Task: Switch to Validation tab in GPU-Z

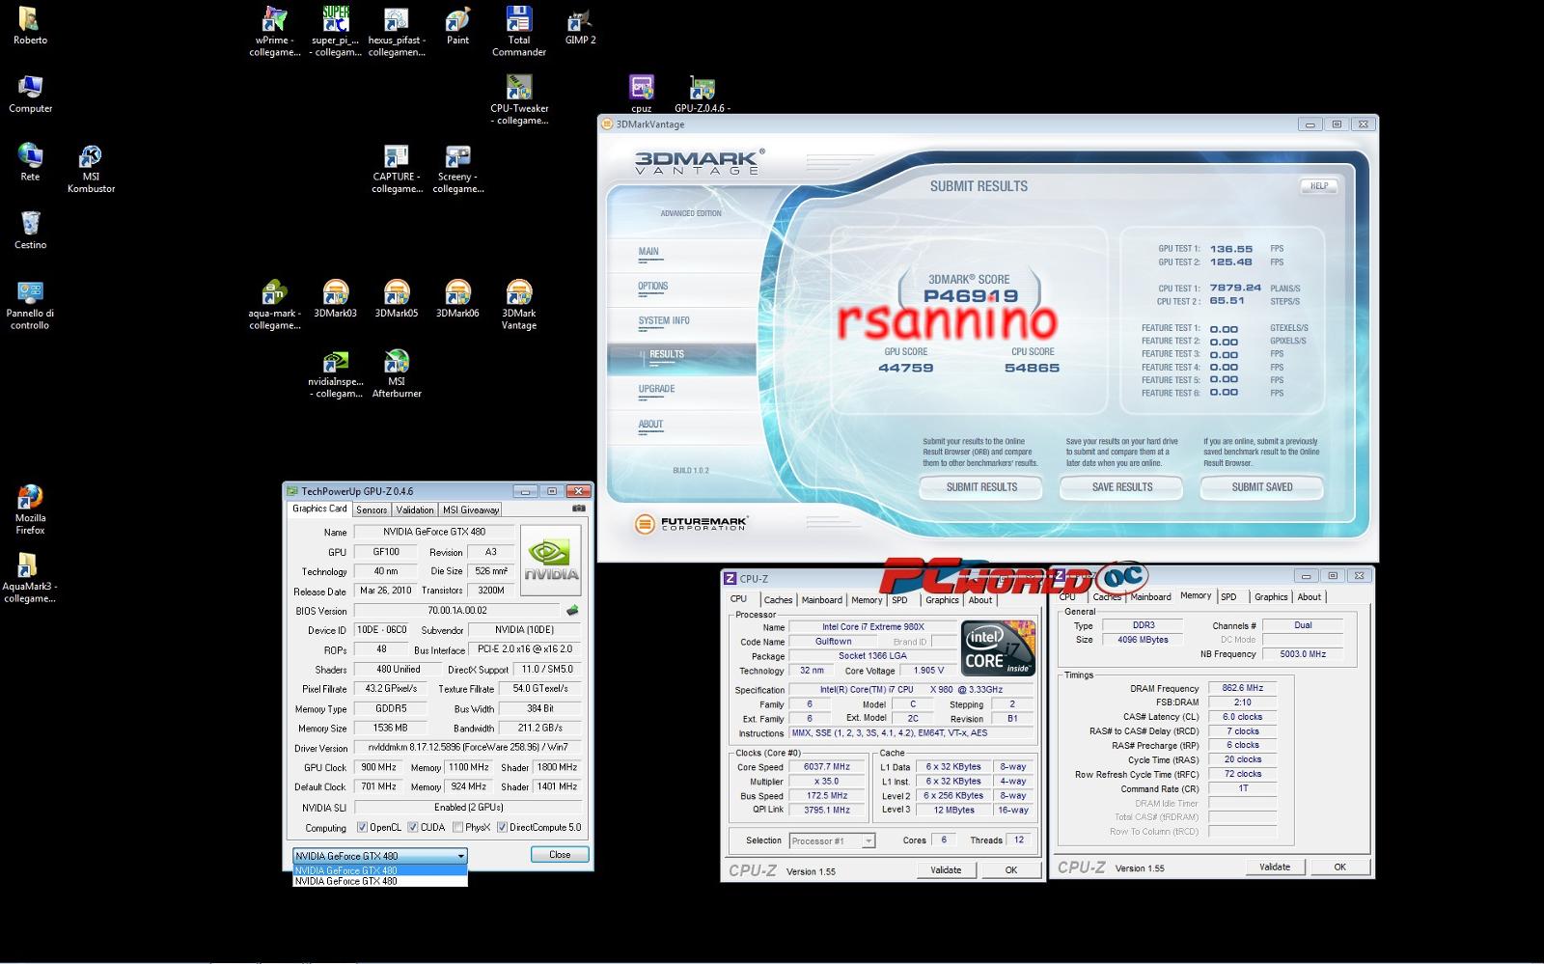Action: pos(415,510)
